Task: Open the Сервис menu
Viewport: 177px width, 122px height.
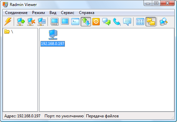Action: 68,13
